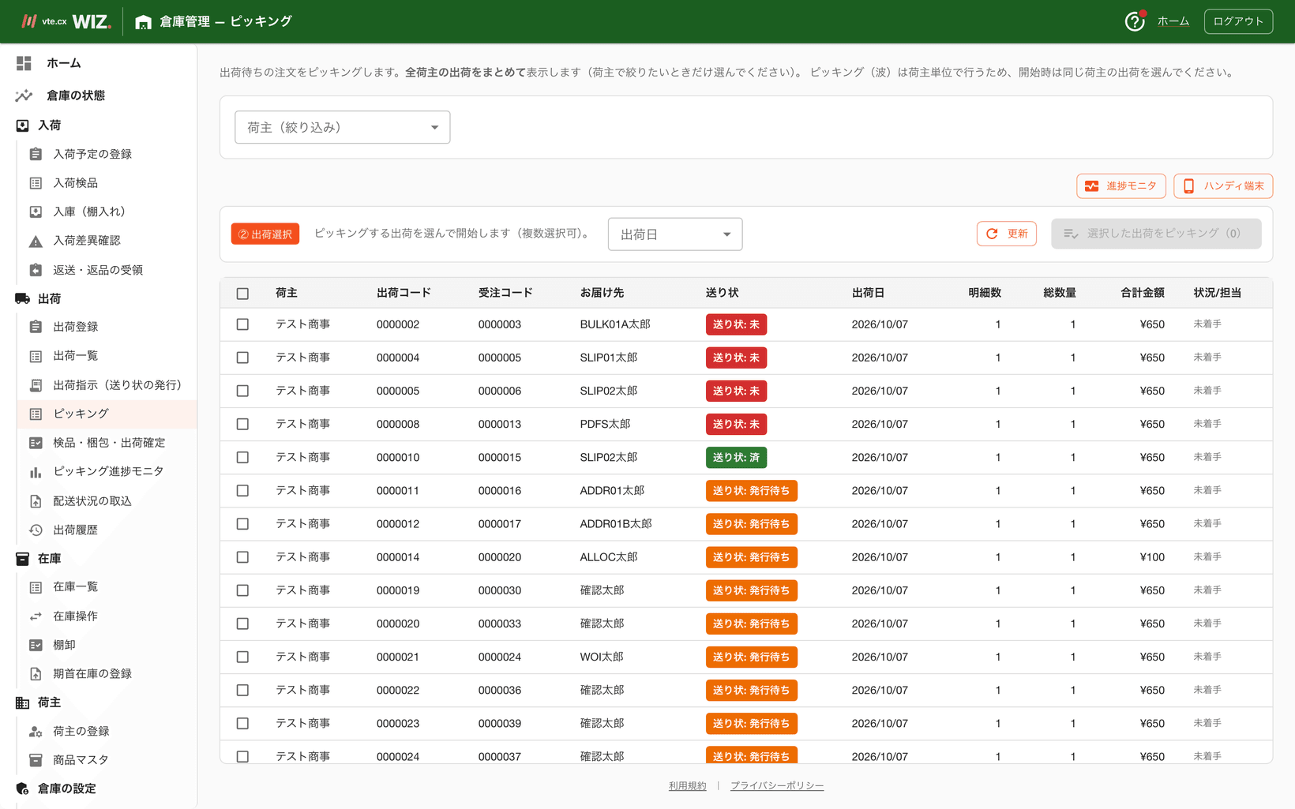Open the 進捗モニタ button
The height and width of the screenshot is (809, 1295).
(1120, 186)
